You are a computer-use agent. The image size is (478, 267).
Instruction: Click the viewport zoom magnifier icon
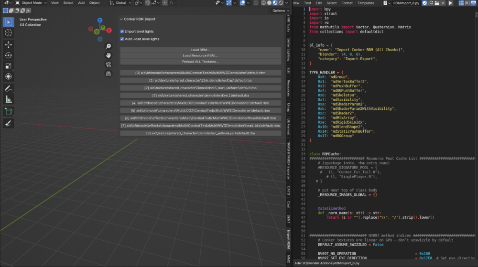coord(108,46)
